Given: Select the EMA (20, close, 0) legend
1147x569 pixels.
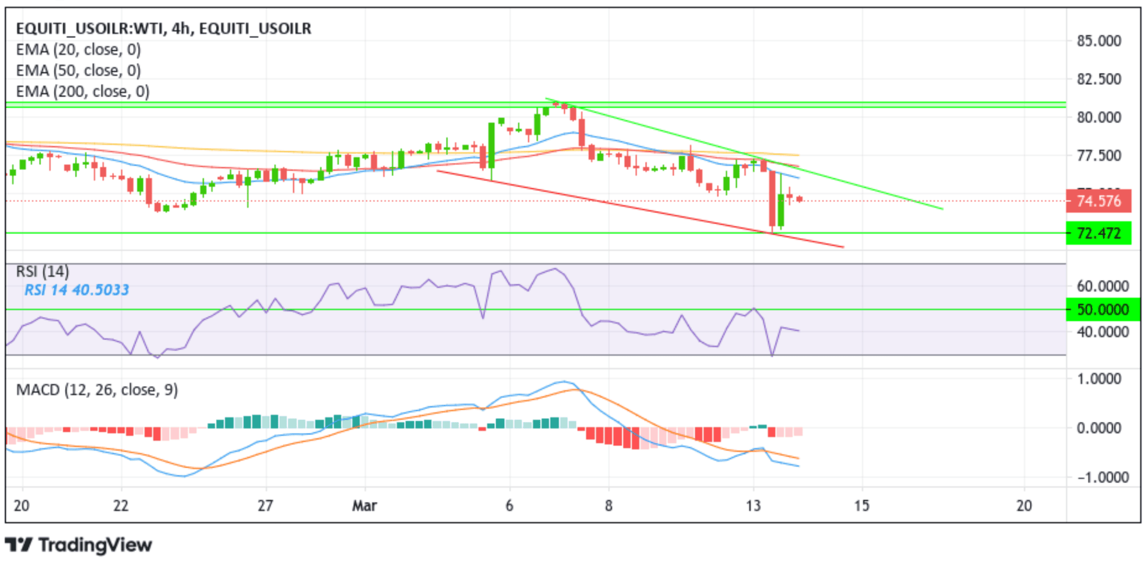Looking at the screenshot, I should [x=78, y=50].
